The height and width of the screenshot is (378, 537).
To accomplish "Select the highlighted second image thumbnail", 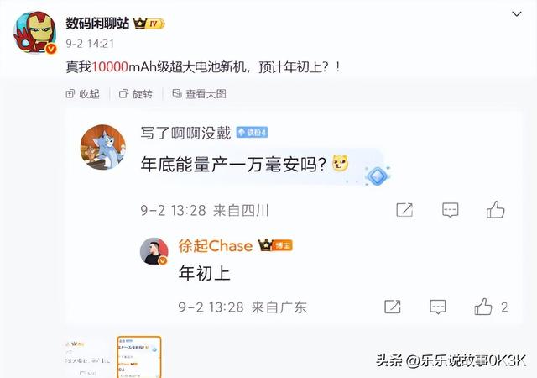I will [139, 357].
